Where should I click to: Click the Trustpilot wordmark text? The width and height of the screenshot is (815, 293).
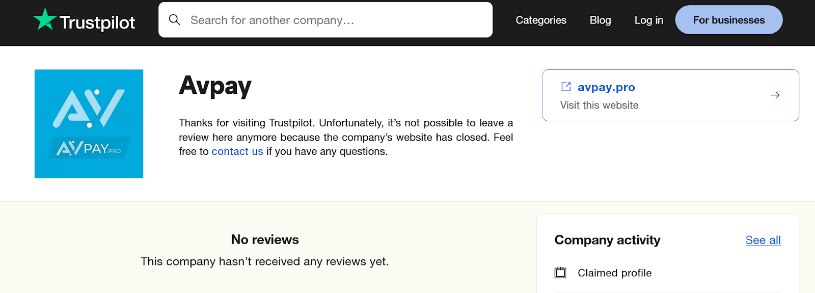pos(97,22)
